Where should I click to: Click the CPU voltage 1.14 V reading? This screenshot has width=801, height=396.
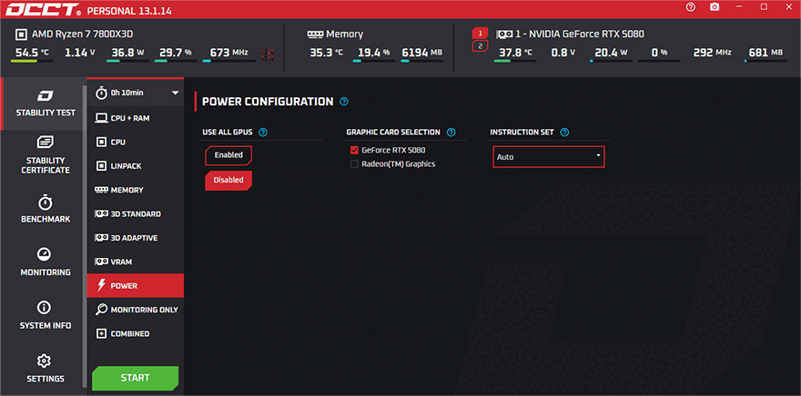click(80, 52)
